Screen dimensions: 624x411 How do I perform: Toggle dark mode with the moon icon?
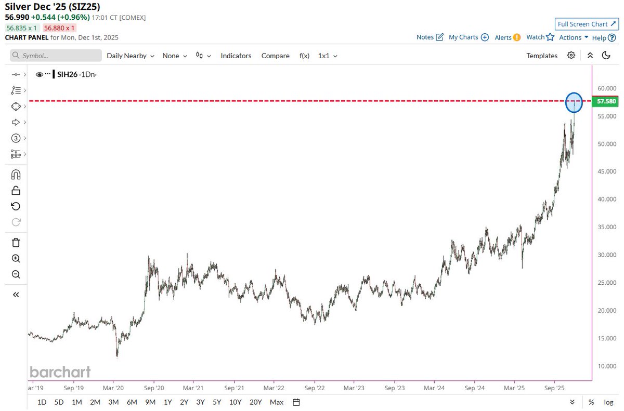click(606, 56)
